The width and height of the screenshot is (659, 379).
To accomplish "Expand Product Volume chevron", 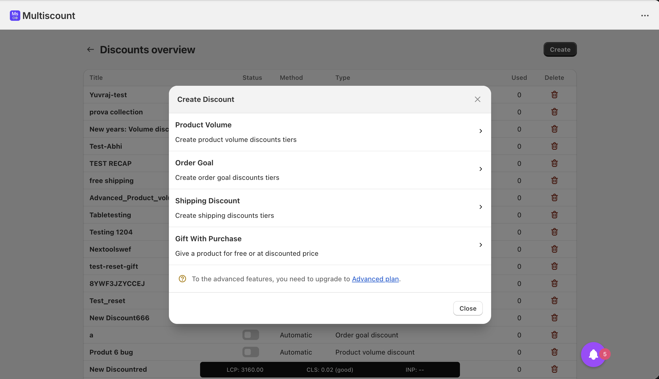I will point(480,131).
